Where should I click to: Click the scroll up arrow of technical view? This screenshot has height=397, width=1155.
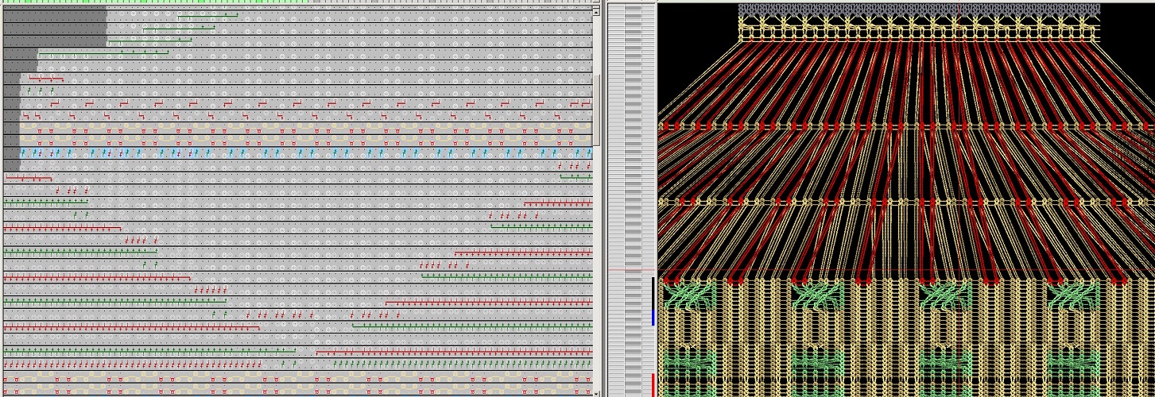tap(596, 10)
